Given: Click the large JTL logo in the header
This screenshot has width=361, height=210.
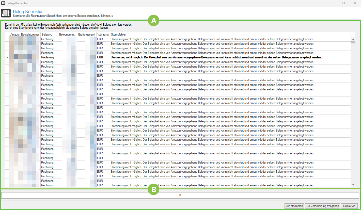Looking at the screenshot, I should point(6,13).
